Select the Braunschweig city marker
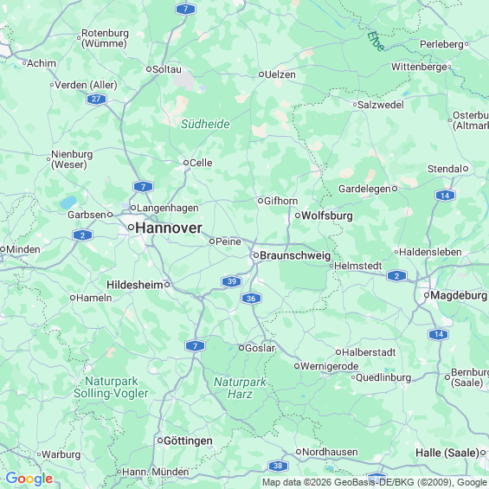Viewport: 489px width, 489px height. [255, 255]
